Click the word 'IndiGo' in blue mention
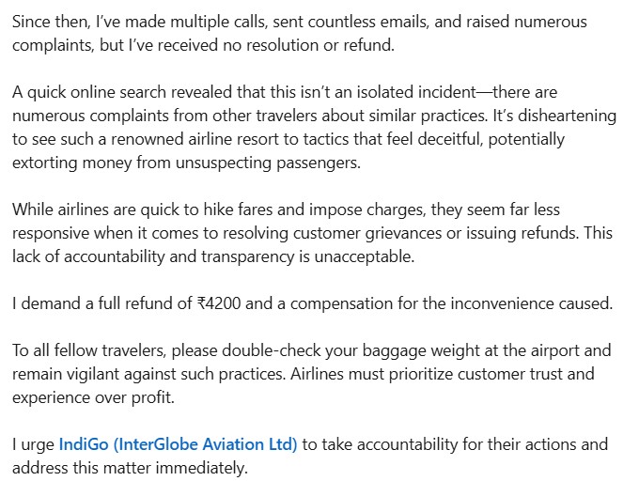 click(84, 444)
